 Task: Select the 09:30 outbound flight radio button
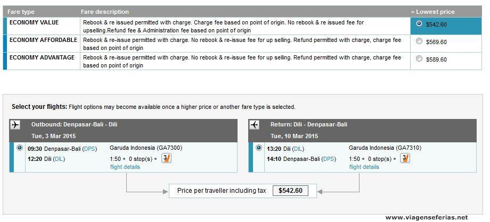point(20,148)
